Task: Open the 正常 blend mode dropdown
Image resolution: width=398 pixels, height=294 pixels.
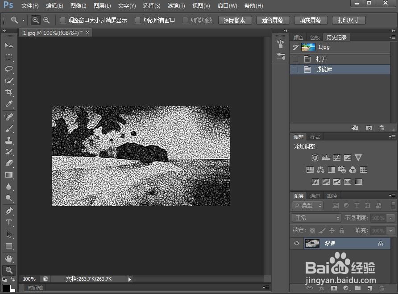Action: (316, 218)
